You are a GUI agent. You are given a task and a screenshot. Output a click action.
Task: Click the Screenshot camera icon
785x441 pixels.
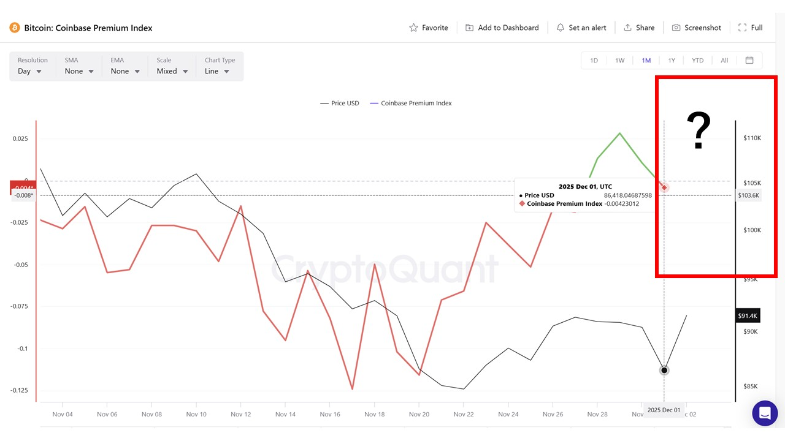[x=676, y=28]
